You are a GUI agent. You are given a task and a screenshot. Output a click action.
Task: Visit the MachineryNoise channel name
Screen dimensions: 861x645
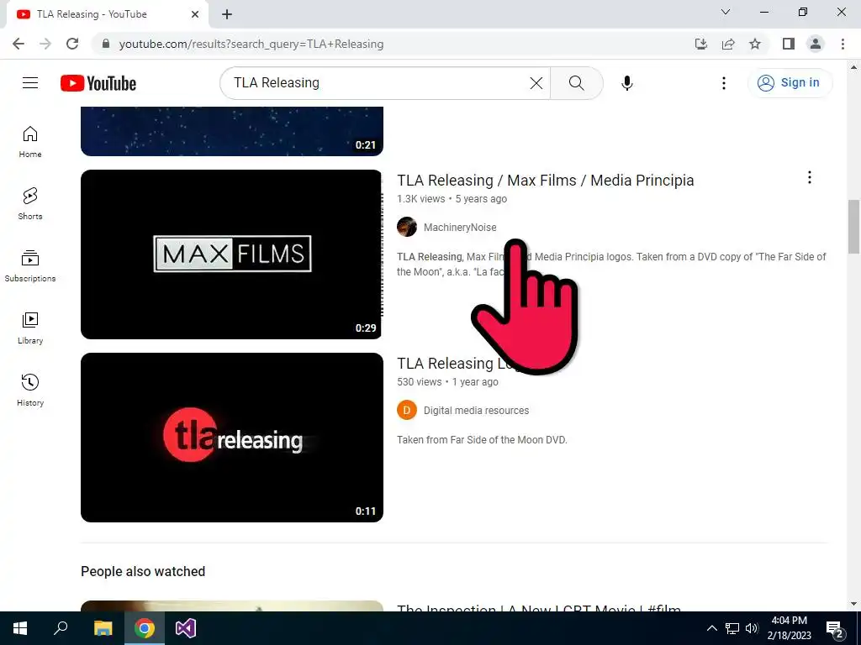[x=460, y=227]
